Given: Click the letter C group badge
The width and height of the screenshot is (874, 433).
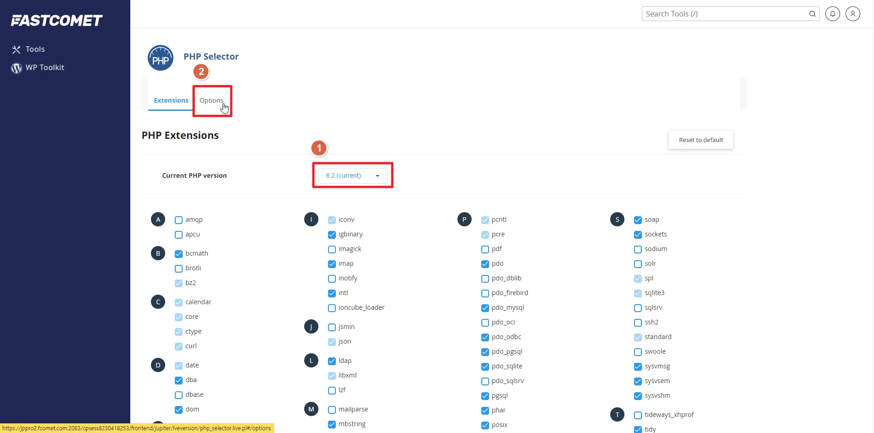Looking at the screenshot, I should click(x=158, y=302).
